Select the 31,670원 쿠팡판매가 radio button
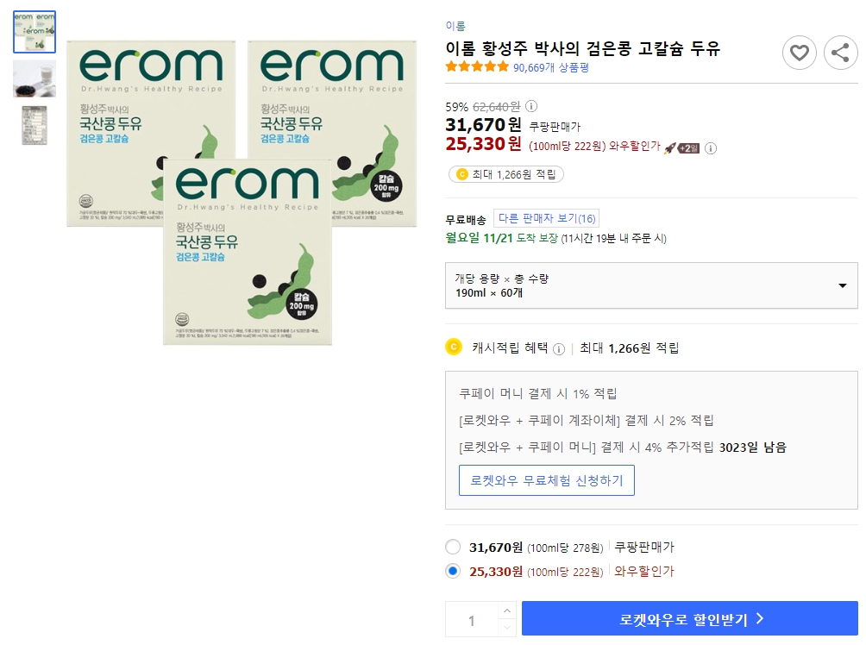 (x=452, y=546)
